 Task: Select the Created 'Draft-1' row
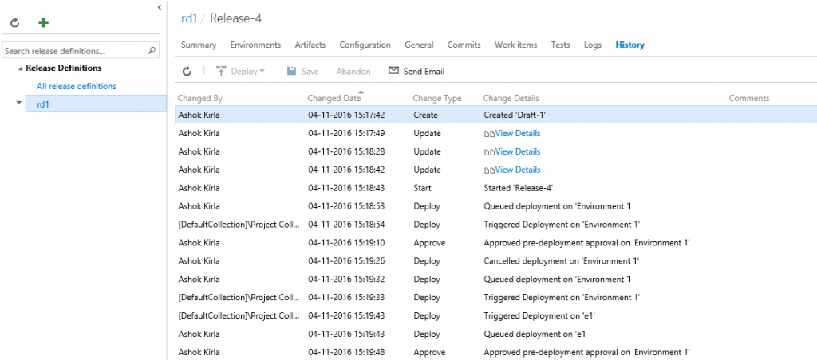click(x=496, y=115)
